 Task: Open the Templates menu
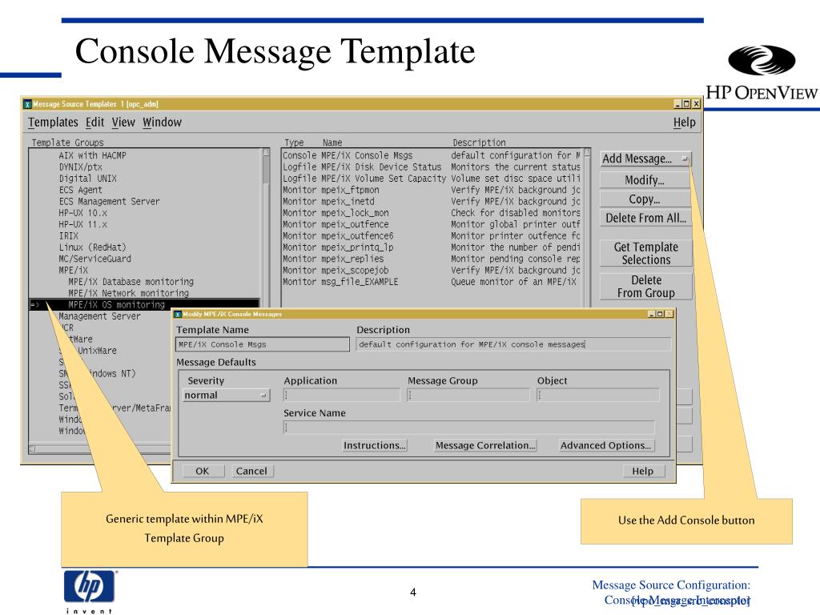53,122
